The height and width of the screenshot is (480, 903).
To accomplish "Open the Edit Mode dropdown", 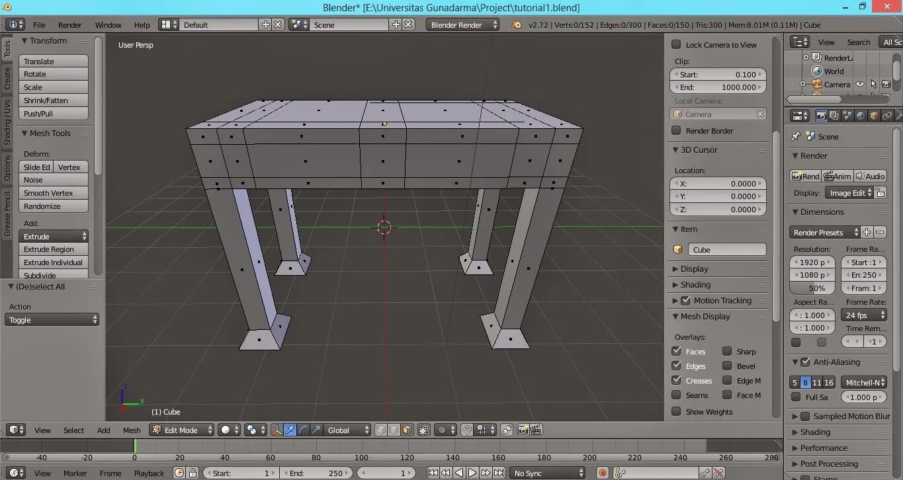I will pyautogui.click(x=182, y=430).
